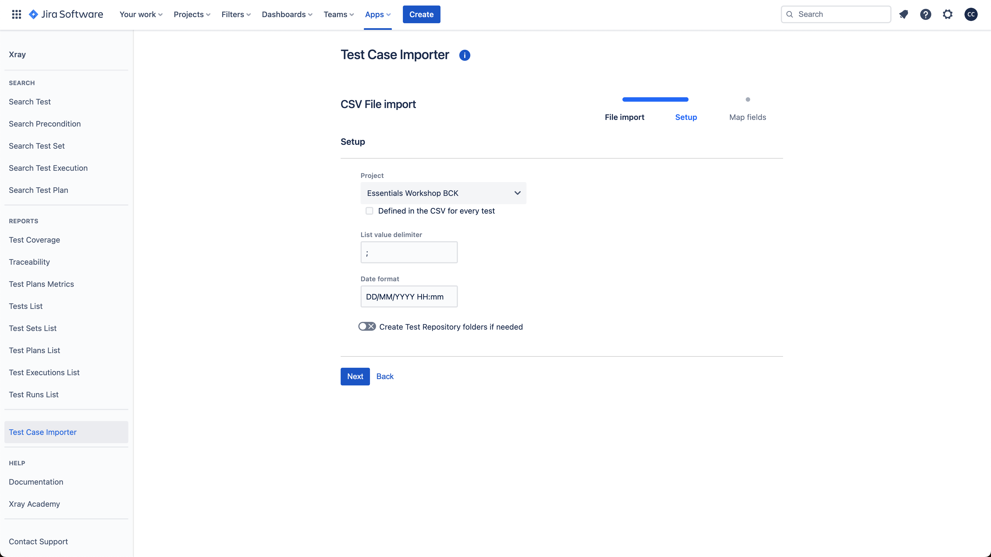Image resolution: width=991 pixels, height=557 pixels.
Task: Click the Back link
Action: click(385, 376)
